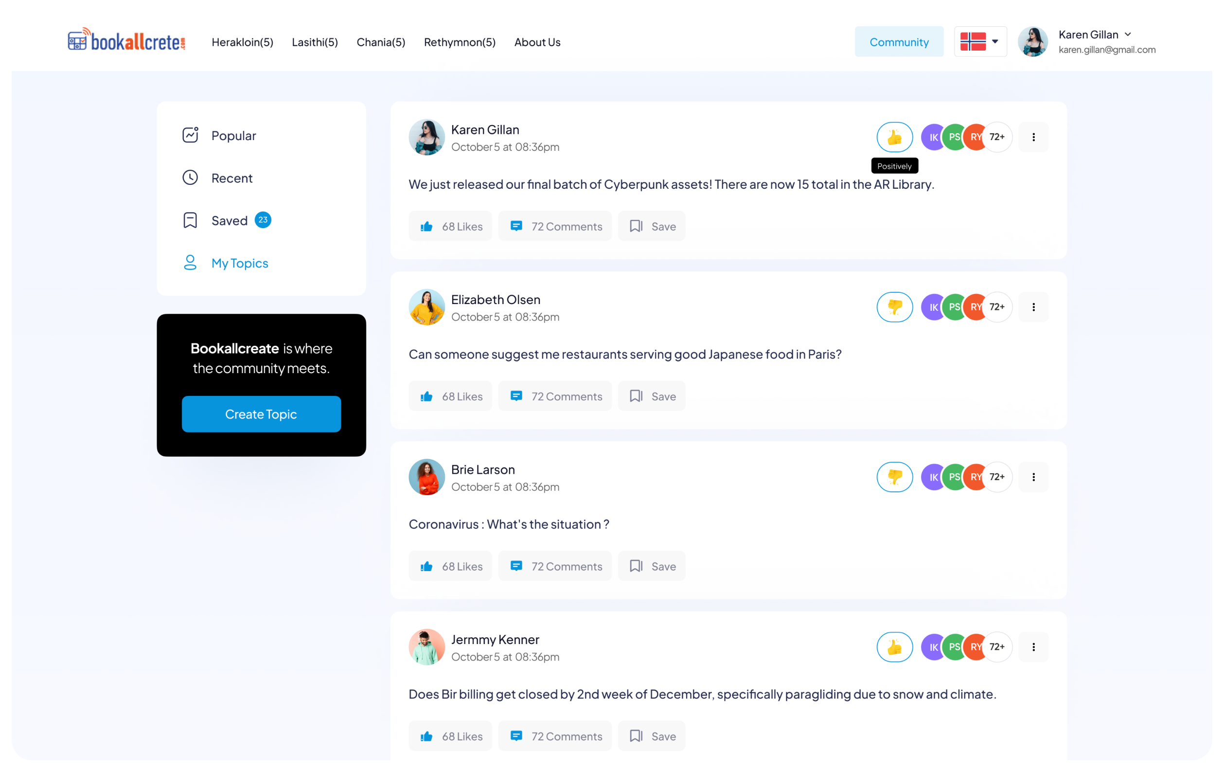Open Elizabeth Olsen's profile picture

[x=426, y=306]
